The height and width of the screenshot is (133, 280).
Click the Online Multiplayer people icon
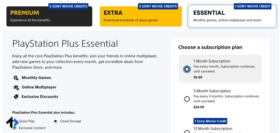tap(16, 87)
